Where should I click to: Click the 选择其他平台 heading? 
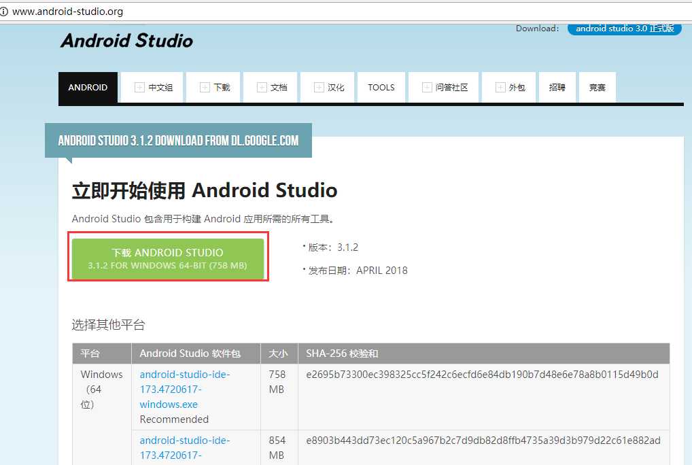(109, 325)
